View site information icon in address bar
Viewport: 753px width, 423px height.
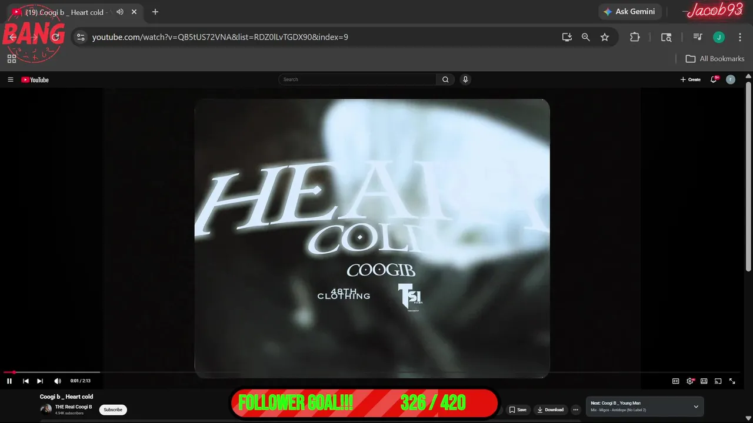click(81, 37)
